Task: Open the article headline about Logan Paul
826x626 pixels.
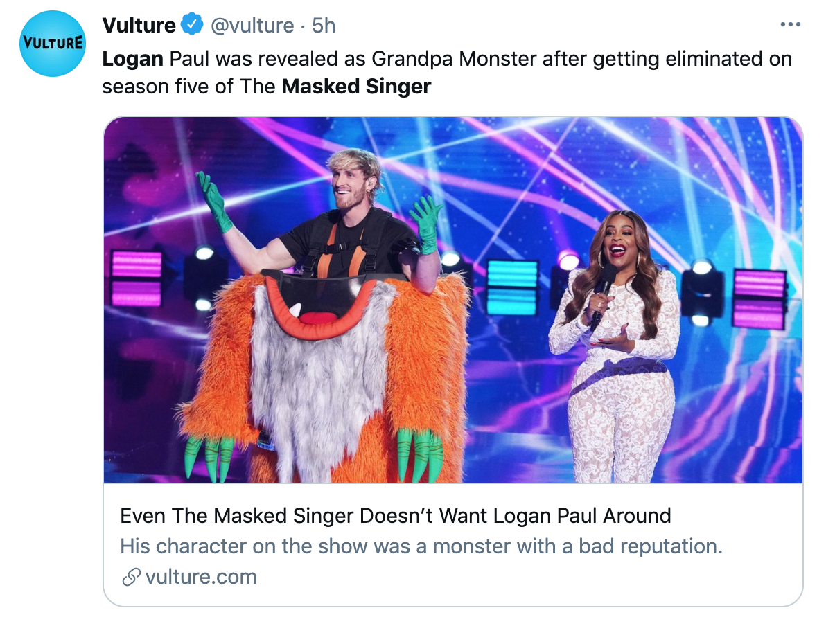Action: (396, 516)
